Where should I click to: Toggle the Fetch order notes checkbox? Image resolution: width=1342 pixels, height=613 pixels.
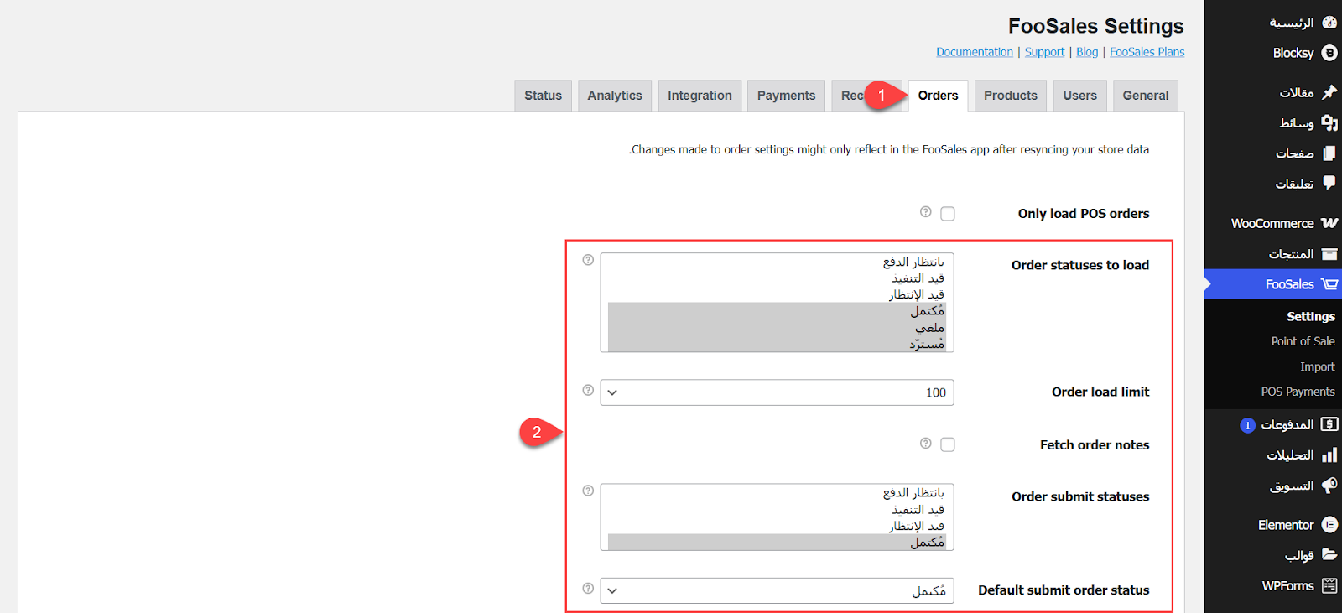[948, 444]
